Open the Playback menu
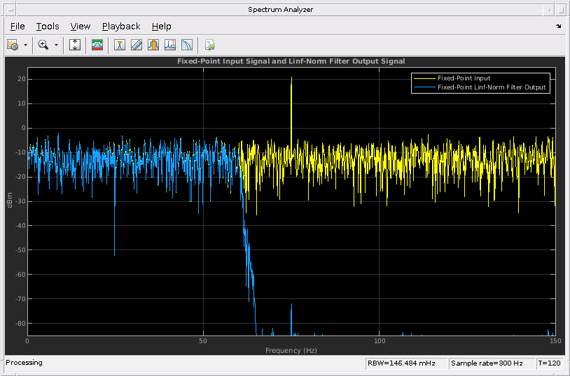570x376 pixels. pos(121,26)
